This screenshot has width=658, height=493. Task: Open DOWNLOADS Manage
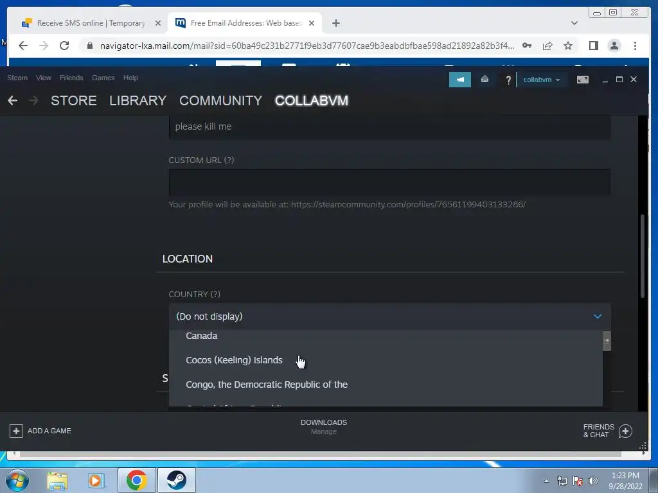[324, 426]
